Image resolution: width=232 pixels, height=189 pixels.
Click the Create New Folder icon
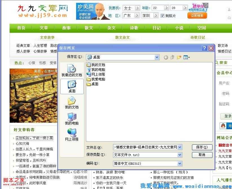coord(179,57)
